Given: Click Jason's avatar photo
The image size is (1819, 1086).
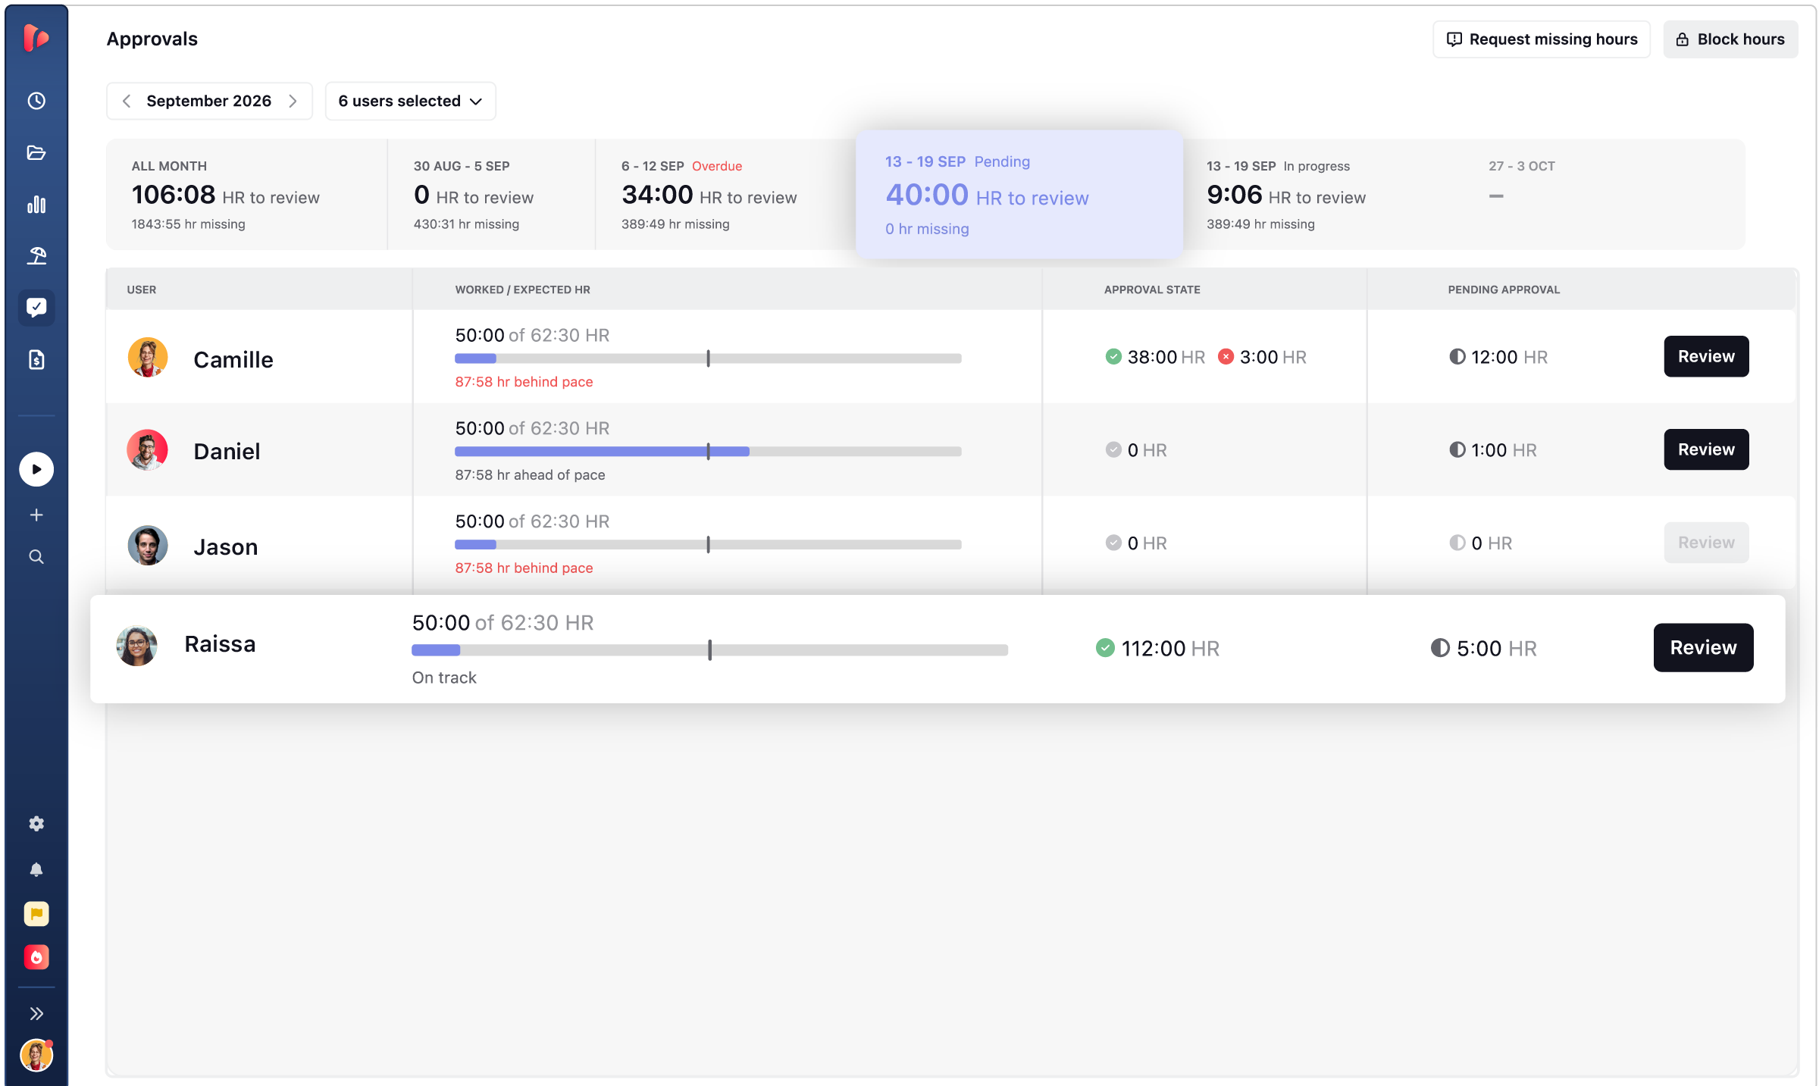Looking at the screenshot, I should click(148, 545).
